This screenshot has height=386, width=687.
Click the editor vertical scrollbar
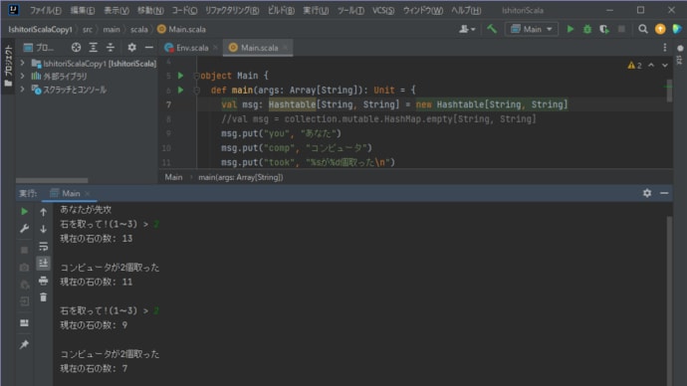[x=669, y=91]
